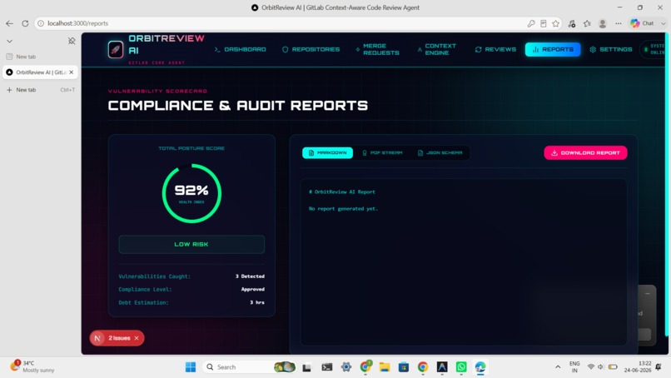This screenshot has width=671, height=378.
Task: Open File Explorer from taskbar
Action: point(385,367)
